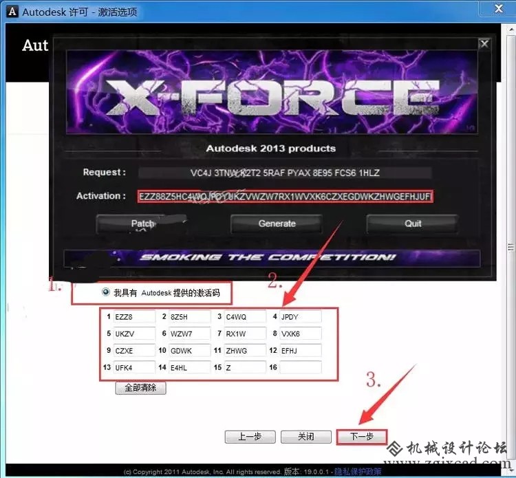
Task: Click the Autodesk A title bar icon
Action: point(12,12)
